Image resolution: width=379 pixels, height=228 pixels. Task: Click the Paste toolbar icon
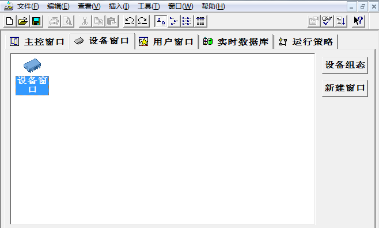tap(112, 21)
